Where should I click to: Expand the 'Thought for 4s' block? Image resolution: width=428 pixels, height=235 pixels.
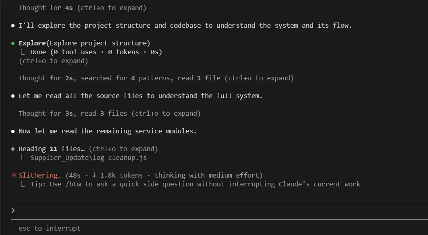83,8
